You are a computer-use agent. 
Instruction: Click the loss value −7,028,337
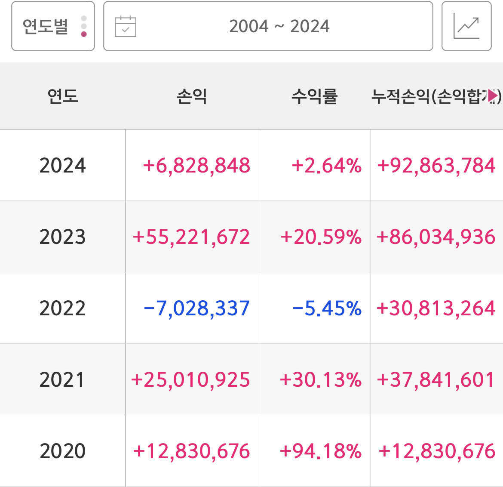point(196,308)
